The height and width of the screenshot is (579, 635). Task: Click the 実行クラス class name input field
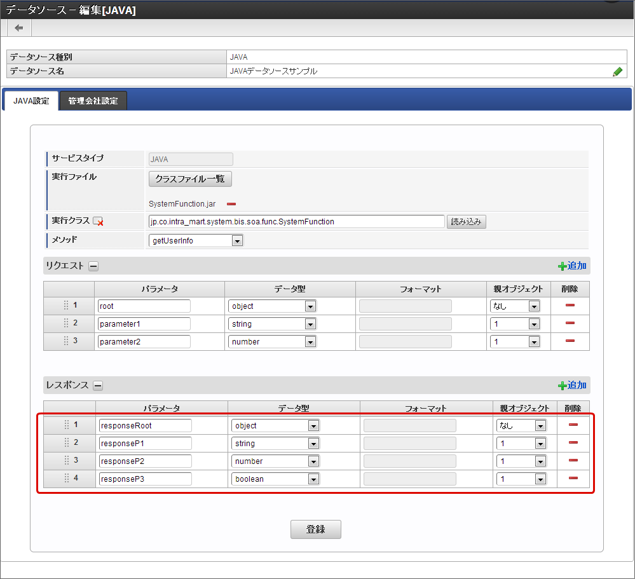pyautogui.click(x=296, y=222)
